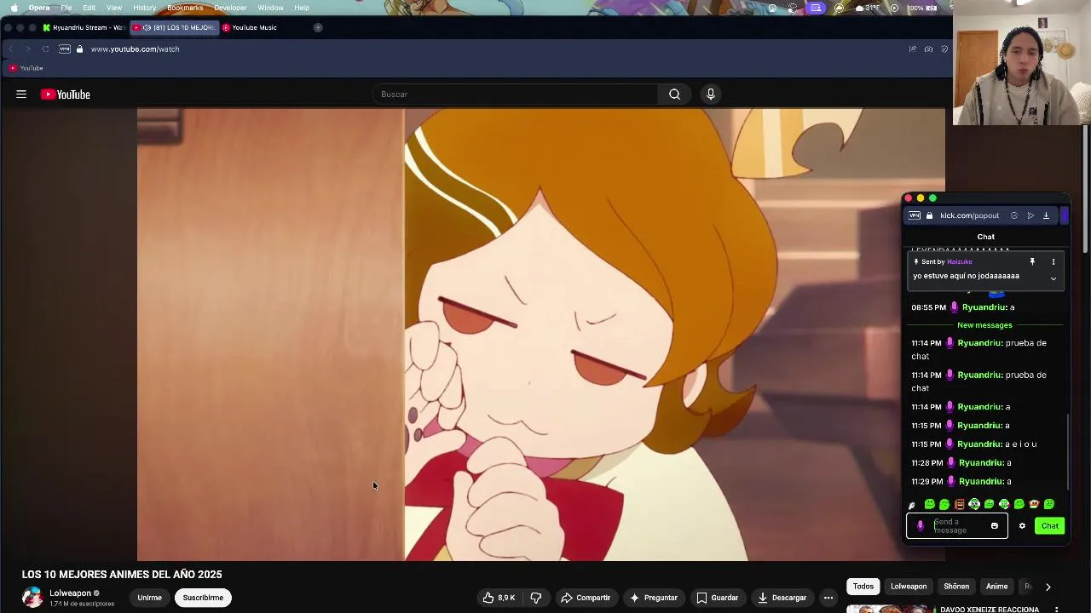Image resolution: width=1091 pixels, height=613 pixels.
Task: Open the Preguntar AI button
Action: click(653, 598)
